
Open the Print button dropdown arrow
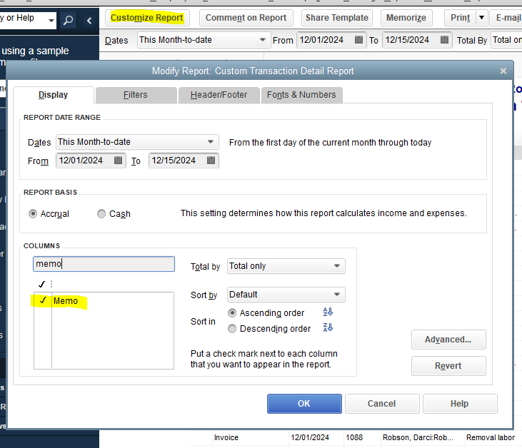481,18
